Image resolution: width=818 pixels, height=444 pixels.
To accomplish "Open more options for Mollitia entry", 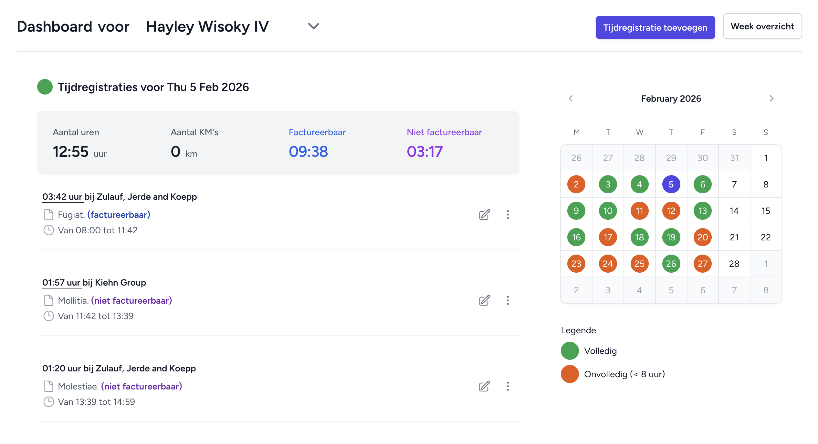I will 508,300.
